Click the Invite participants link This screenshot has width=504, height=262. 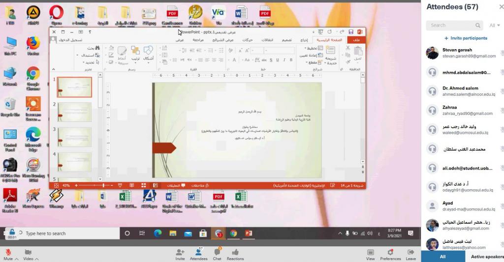pos(466,38)
